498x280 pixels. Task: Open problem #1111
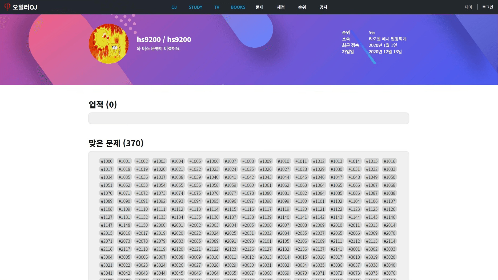[160, 209]
